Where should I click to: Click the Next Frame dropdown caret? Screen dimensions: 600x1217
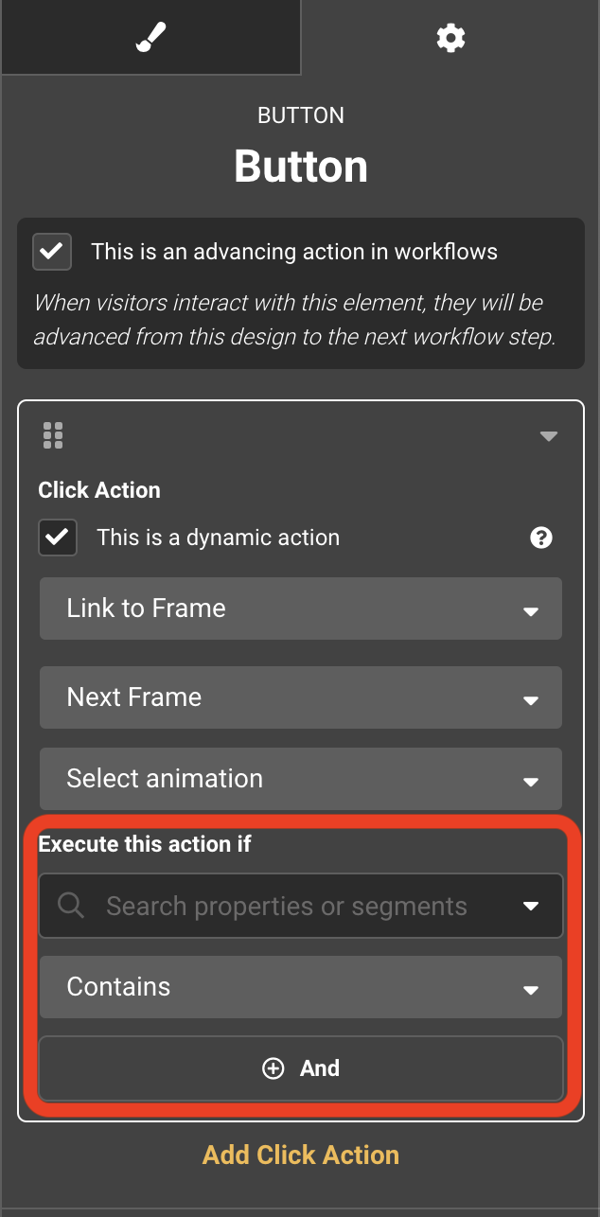pos(531,701)
